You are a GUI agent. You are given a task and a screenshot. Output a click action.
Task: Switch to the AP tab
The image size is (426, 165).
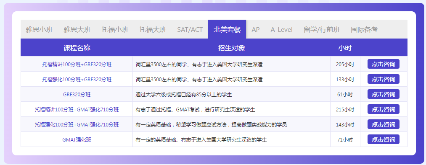(x=256, y=29)
